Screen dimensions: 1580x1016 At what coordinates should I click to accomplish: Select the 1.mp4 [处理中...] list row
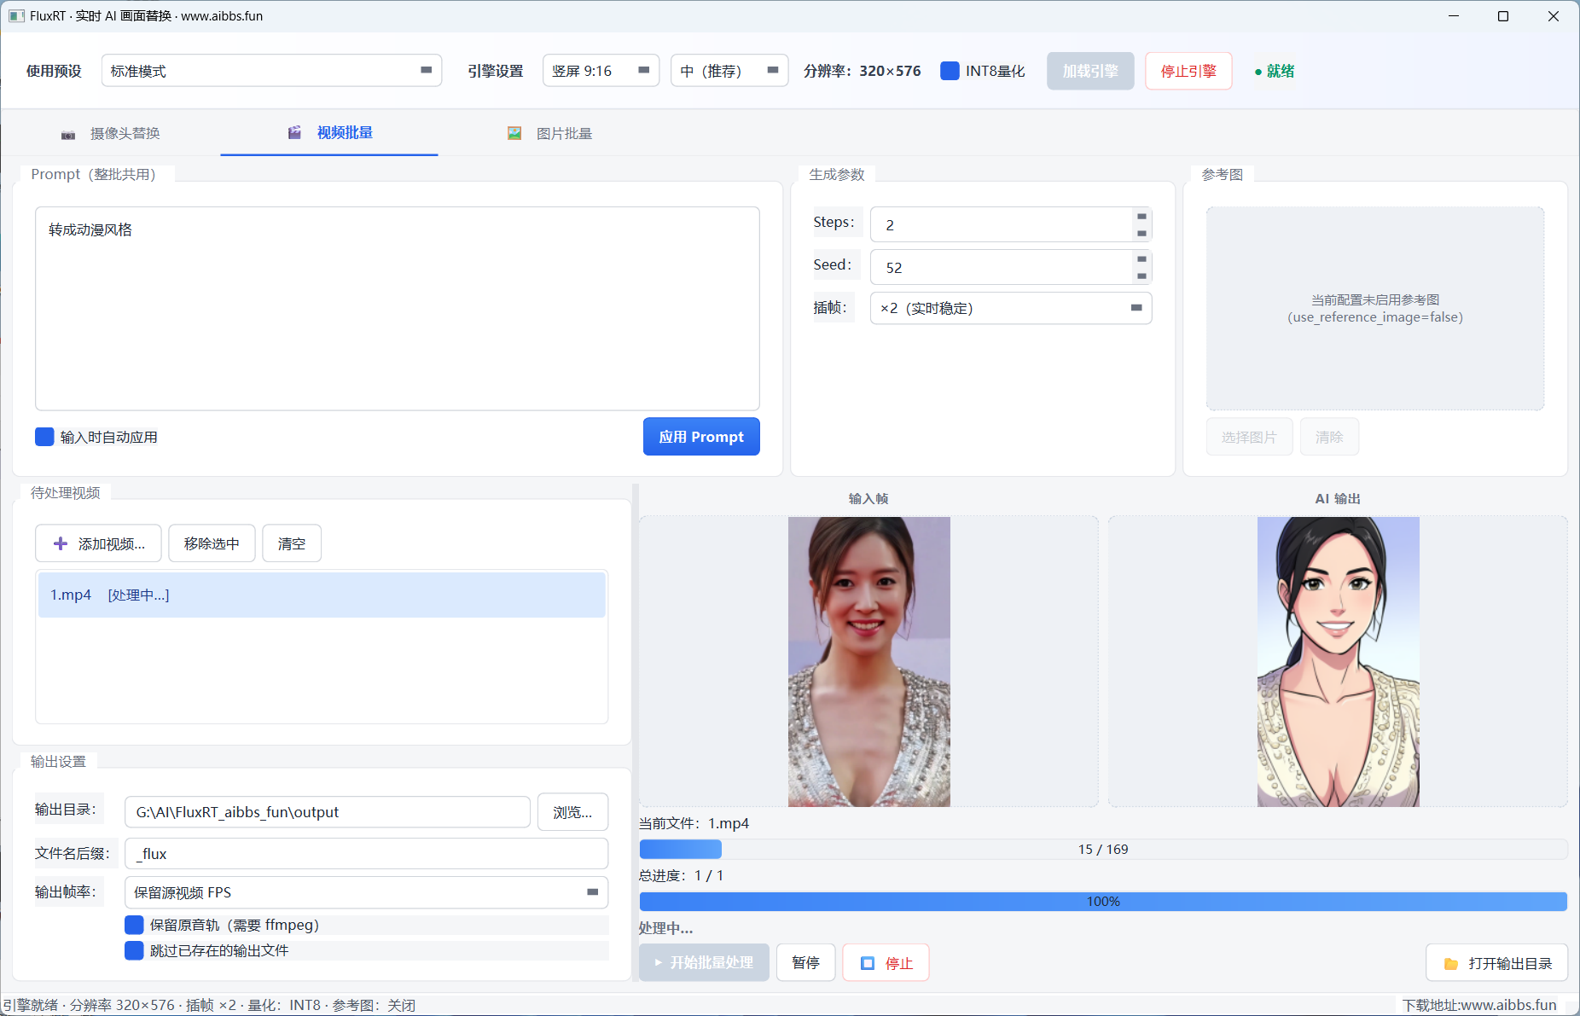tap(322, 595)
